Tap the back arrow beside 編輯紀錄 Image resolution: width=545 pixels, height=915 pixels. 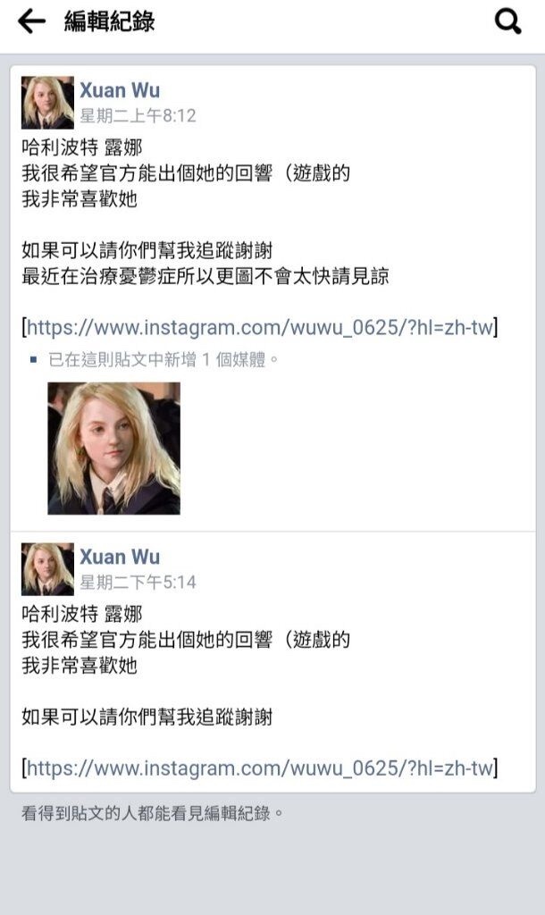coord(31,21)
